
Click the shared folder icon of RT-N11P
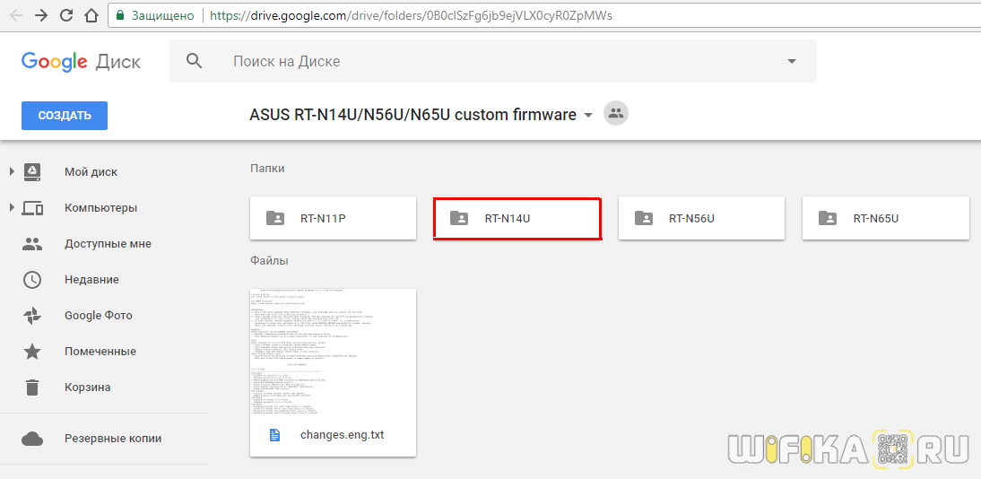click(x=274, y=218)
